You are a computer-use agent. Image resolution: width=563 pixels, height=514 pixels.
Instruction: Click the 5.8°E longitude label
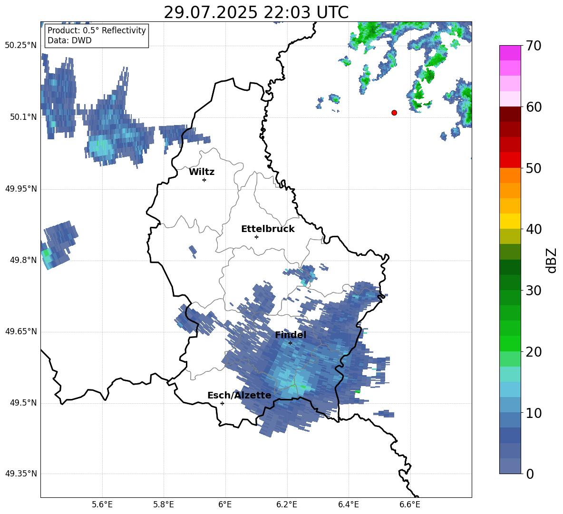(164, 504)
